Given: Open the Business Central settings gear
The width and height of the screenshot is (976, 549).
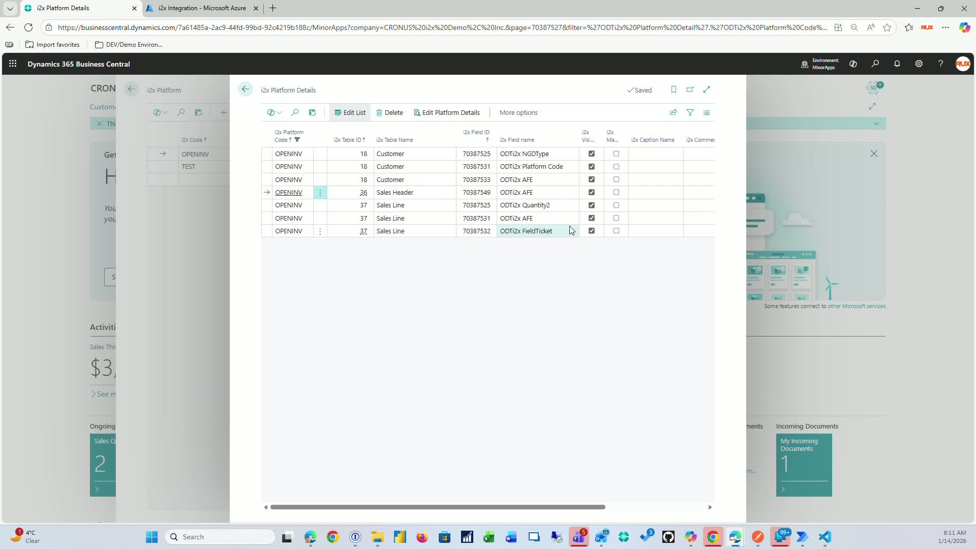Looking at the screenshot, I should pyautogui.click(x=919, y=64).
